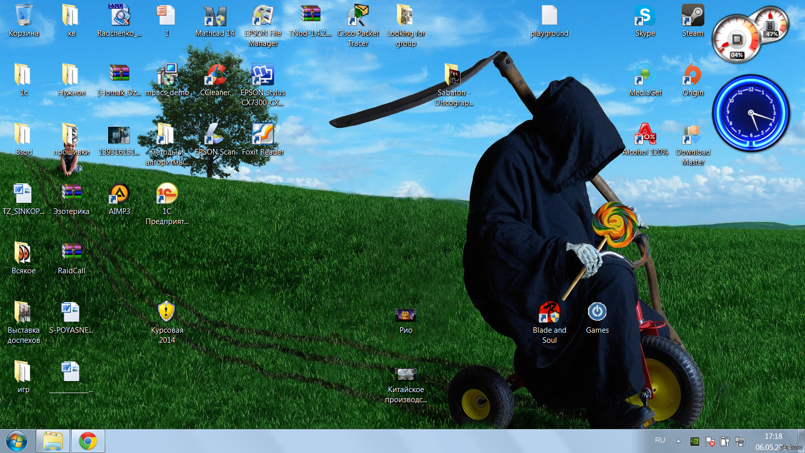The height and width of the screenshot is (453, 805).
Task: Launch Steam from the desktop
Action: (693, 21)
